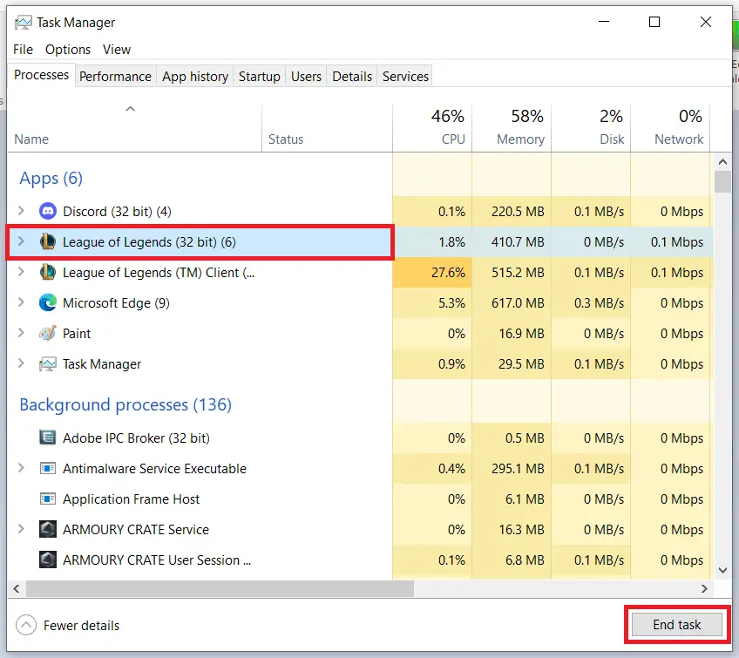Click the horizontal scrollbar thumb
The width and height of the screenshot is (739, 658).
pyautogui.click(x=220, y=588)
